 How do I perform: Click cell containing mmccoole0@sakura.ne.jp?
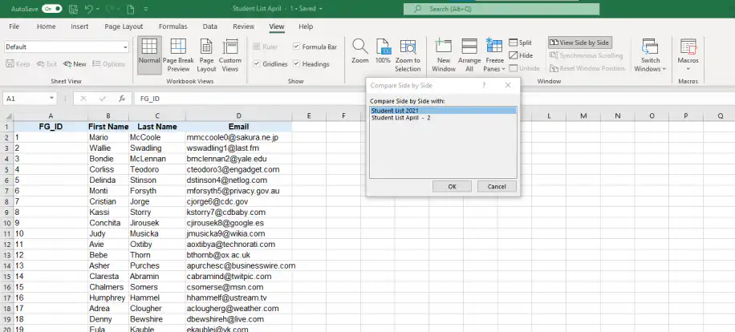pos(238,138)
